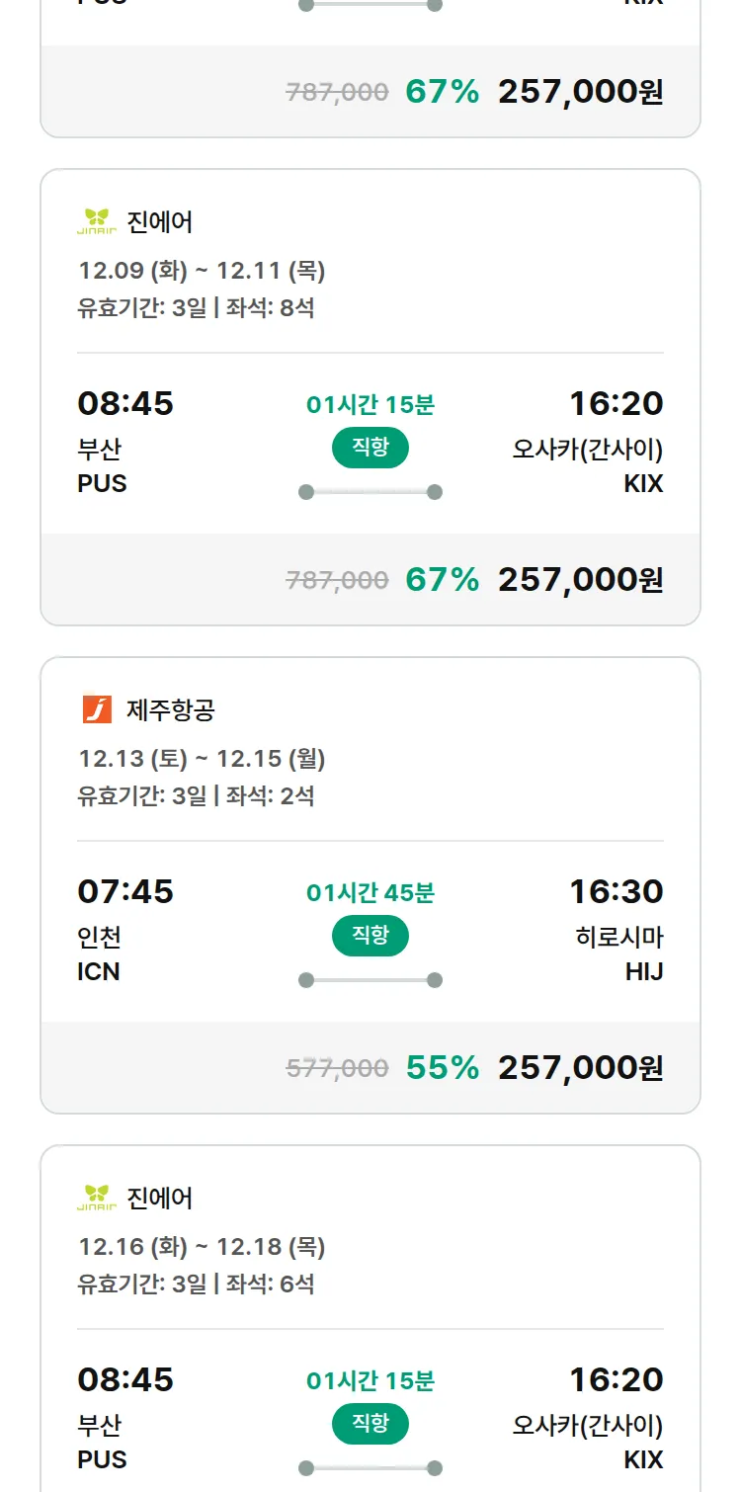Click the Jin Air logo on the 12.16 flight card
Viewport: 741px width, 1492px height.
(97, 1198)
